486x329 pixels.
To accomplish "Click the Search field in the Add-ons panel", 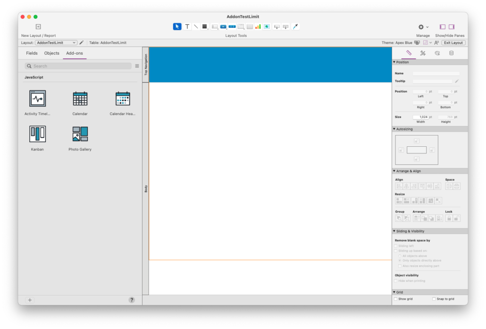I will click(x=78, y=66).
